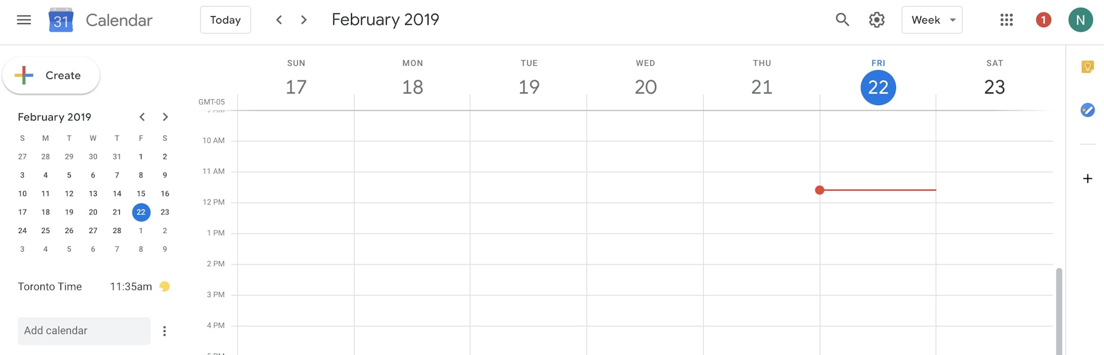Screen dimensions: 1104x355
Task: Click the Create button
Action: coord(51,75)
